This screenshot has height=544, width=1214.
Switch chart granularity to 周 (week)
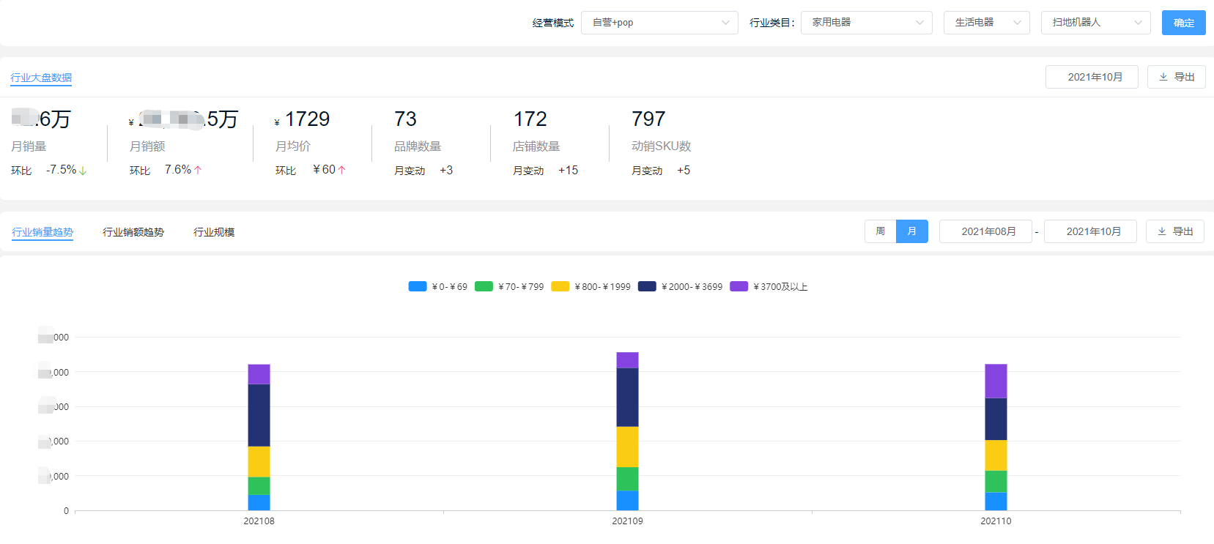pyautogui.click(x=880, y=231)
